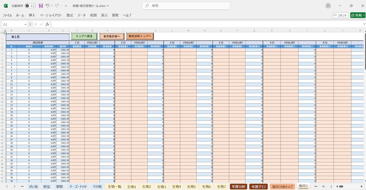
Task: Select the 肉・魚 sheet tab
Action: (34, 186)
